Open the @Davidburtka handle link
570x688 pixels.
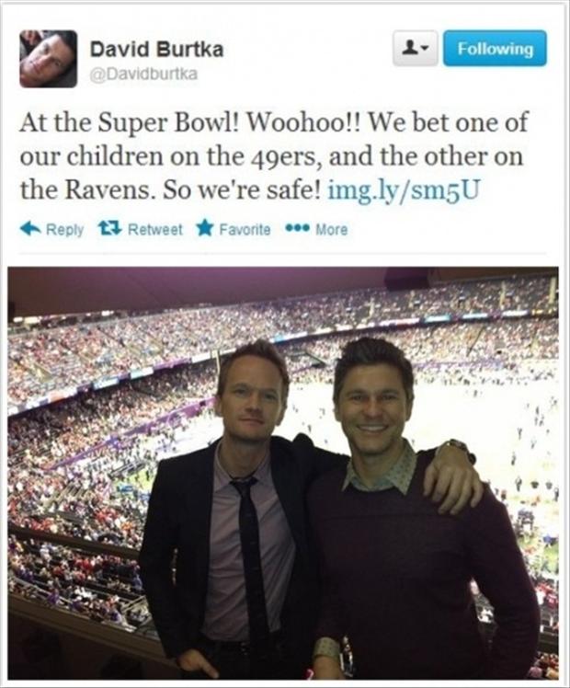[x=143, y=74]
